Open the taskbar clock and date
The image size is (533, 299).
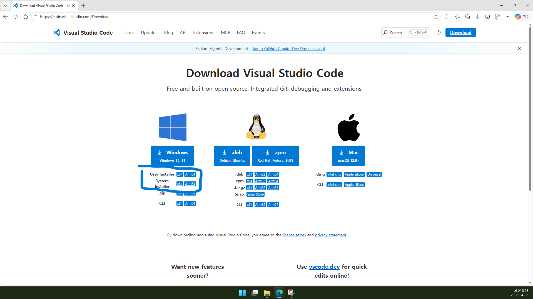coord(519,293)
